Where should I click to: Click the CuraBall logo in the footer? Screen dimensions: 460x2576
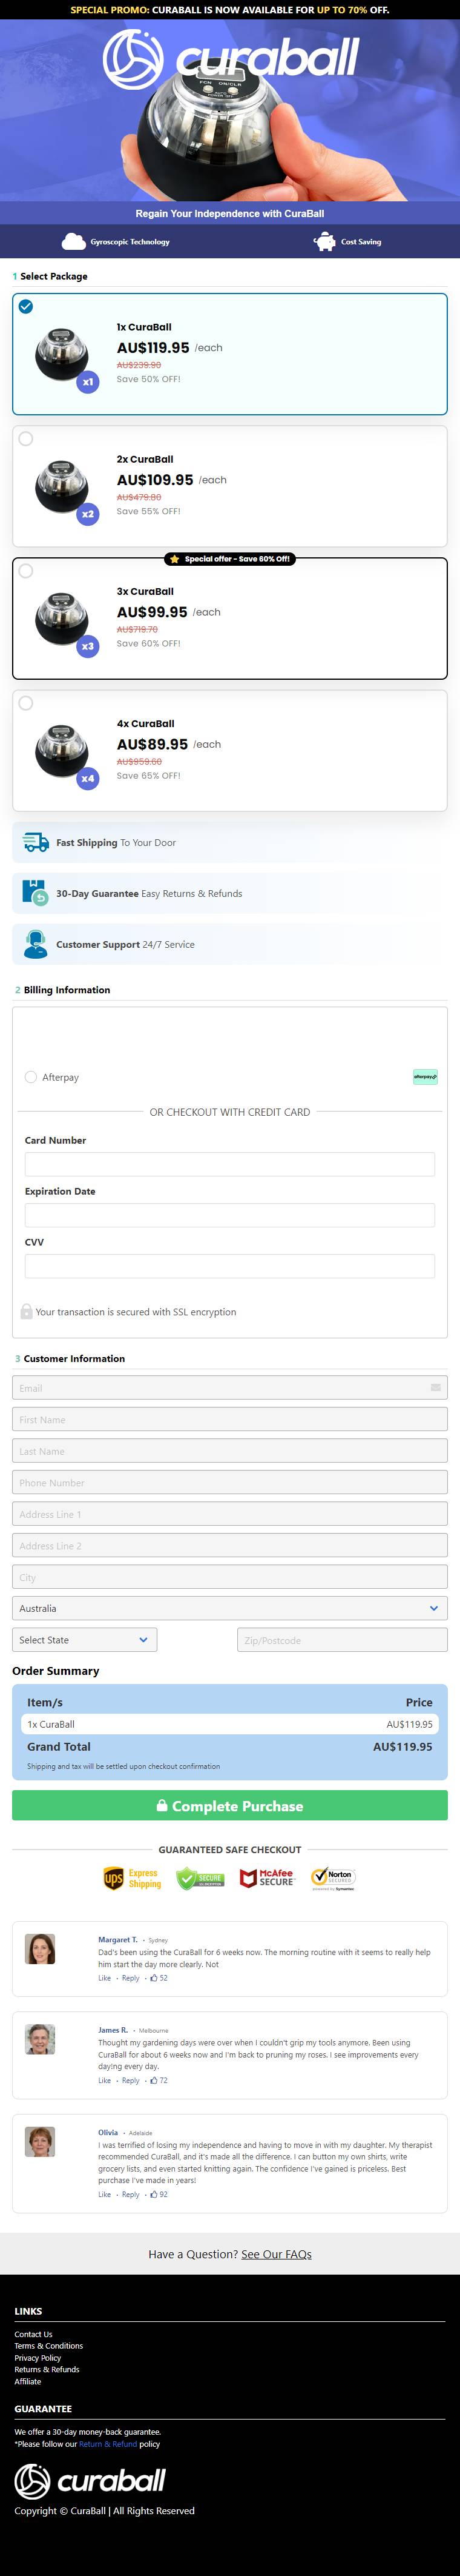point(90,2480)
